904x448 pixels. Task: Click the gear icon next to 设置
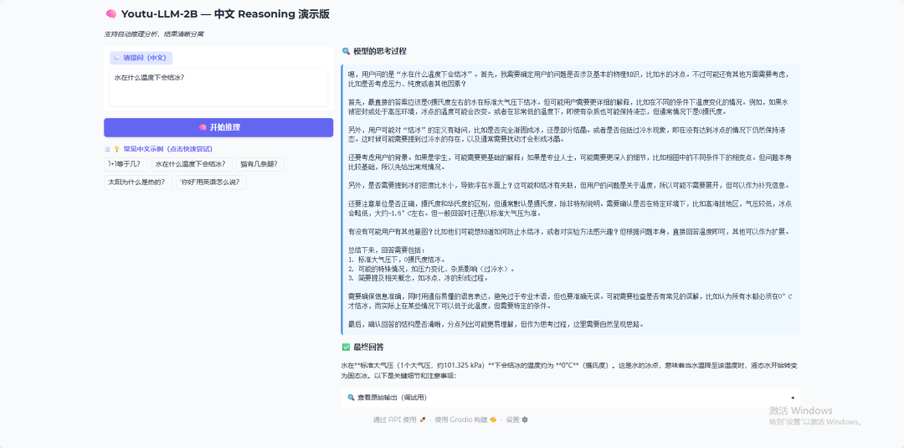click(525, 420)
